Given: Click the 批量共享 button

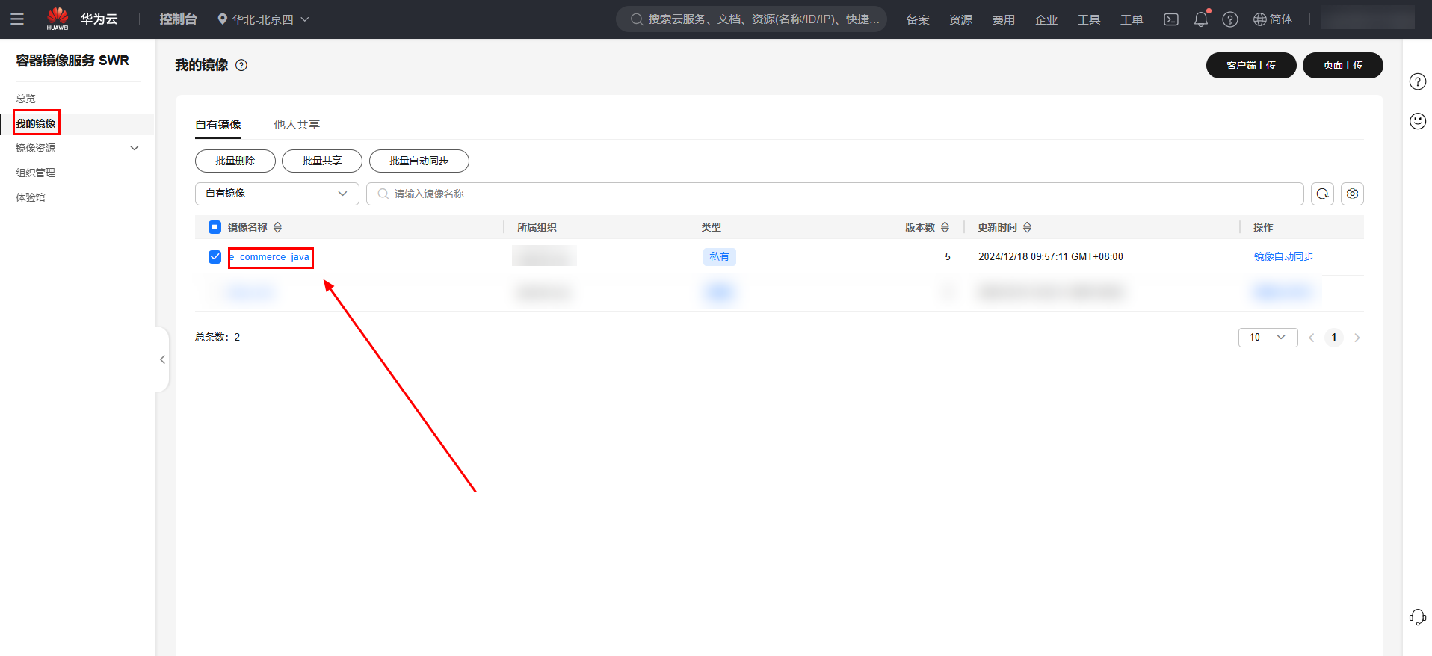Looking at the screenshot, I should click(x=322, y=161).
